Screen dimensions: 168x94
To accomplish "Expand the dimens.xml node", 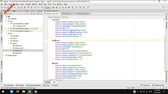I will pos(11,48).
